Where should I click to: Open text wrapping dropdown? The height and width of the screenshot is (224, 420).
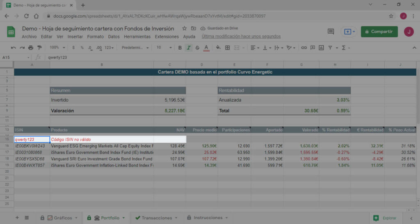pyautogui.click(x=279, y=48)
